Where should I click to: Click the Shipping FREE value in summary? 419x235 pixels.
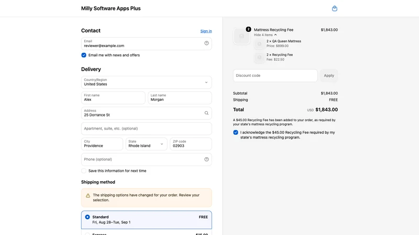[x=333, y=100]
